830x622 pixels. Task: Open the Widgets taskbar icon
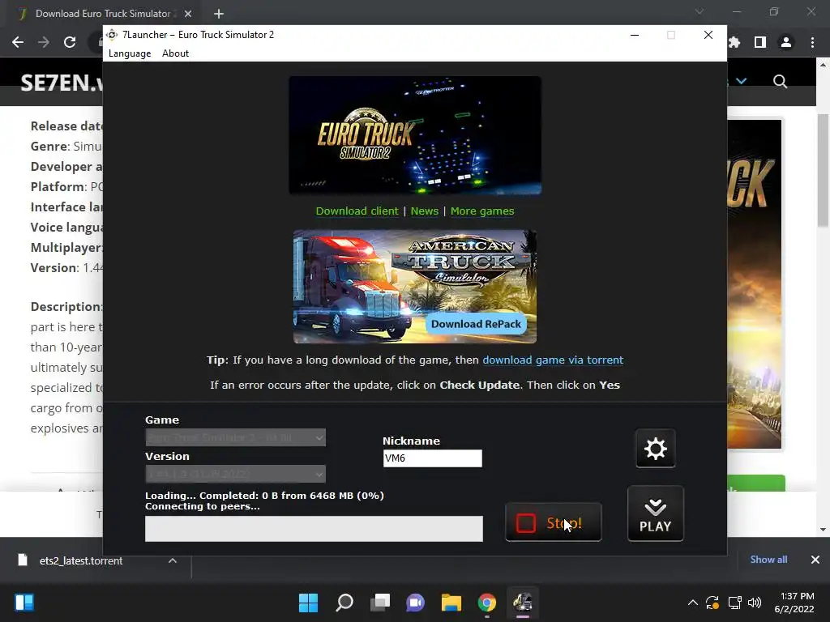coord(24,603)
